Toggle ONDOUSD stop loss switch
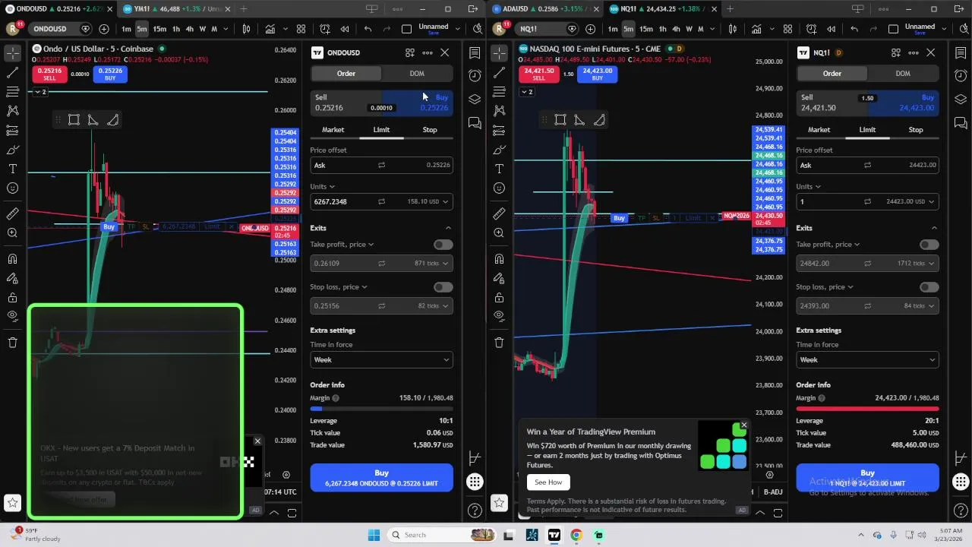 [443, 287]
